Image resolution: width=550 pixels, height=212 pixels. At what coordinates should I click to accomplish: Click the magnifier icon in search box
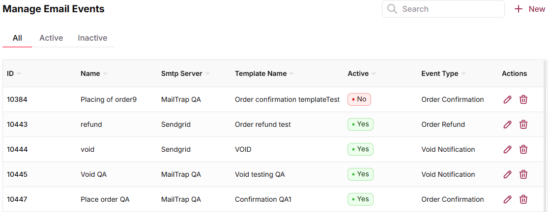tap(392, 9)
